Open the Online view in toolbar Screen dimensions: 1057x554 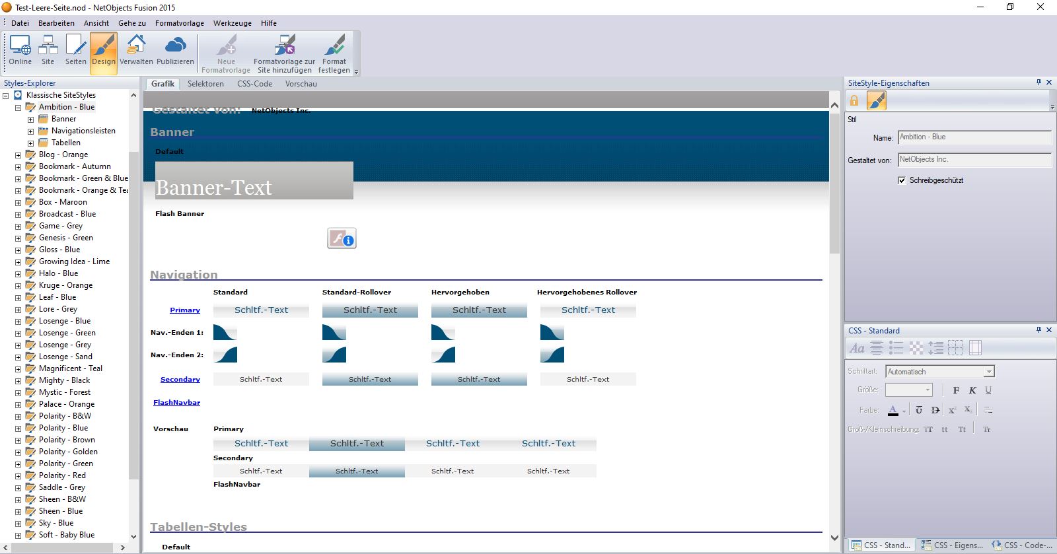pyautogui.click(x=20, y=51)
